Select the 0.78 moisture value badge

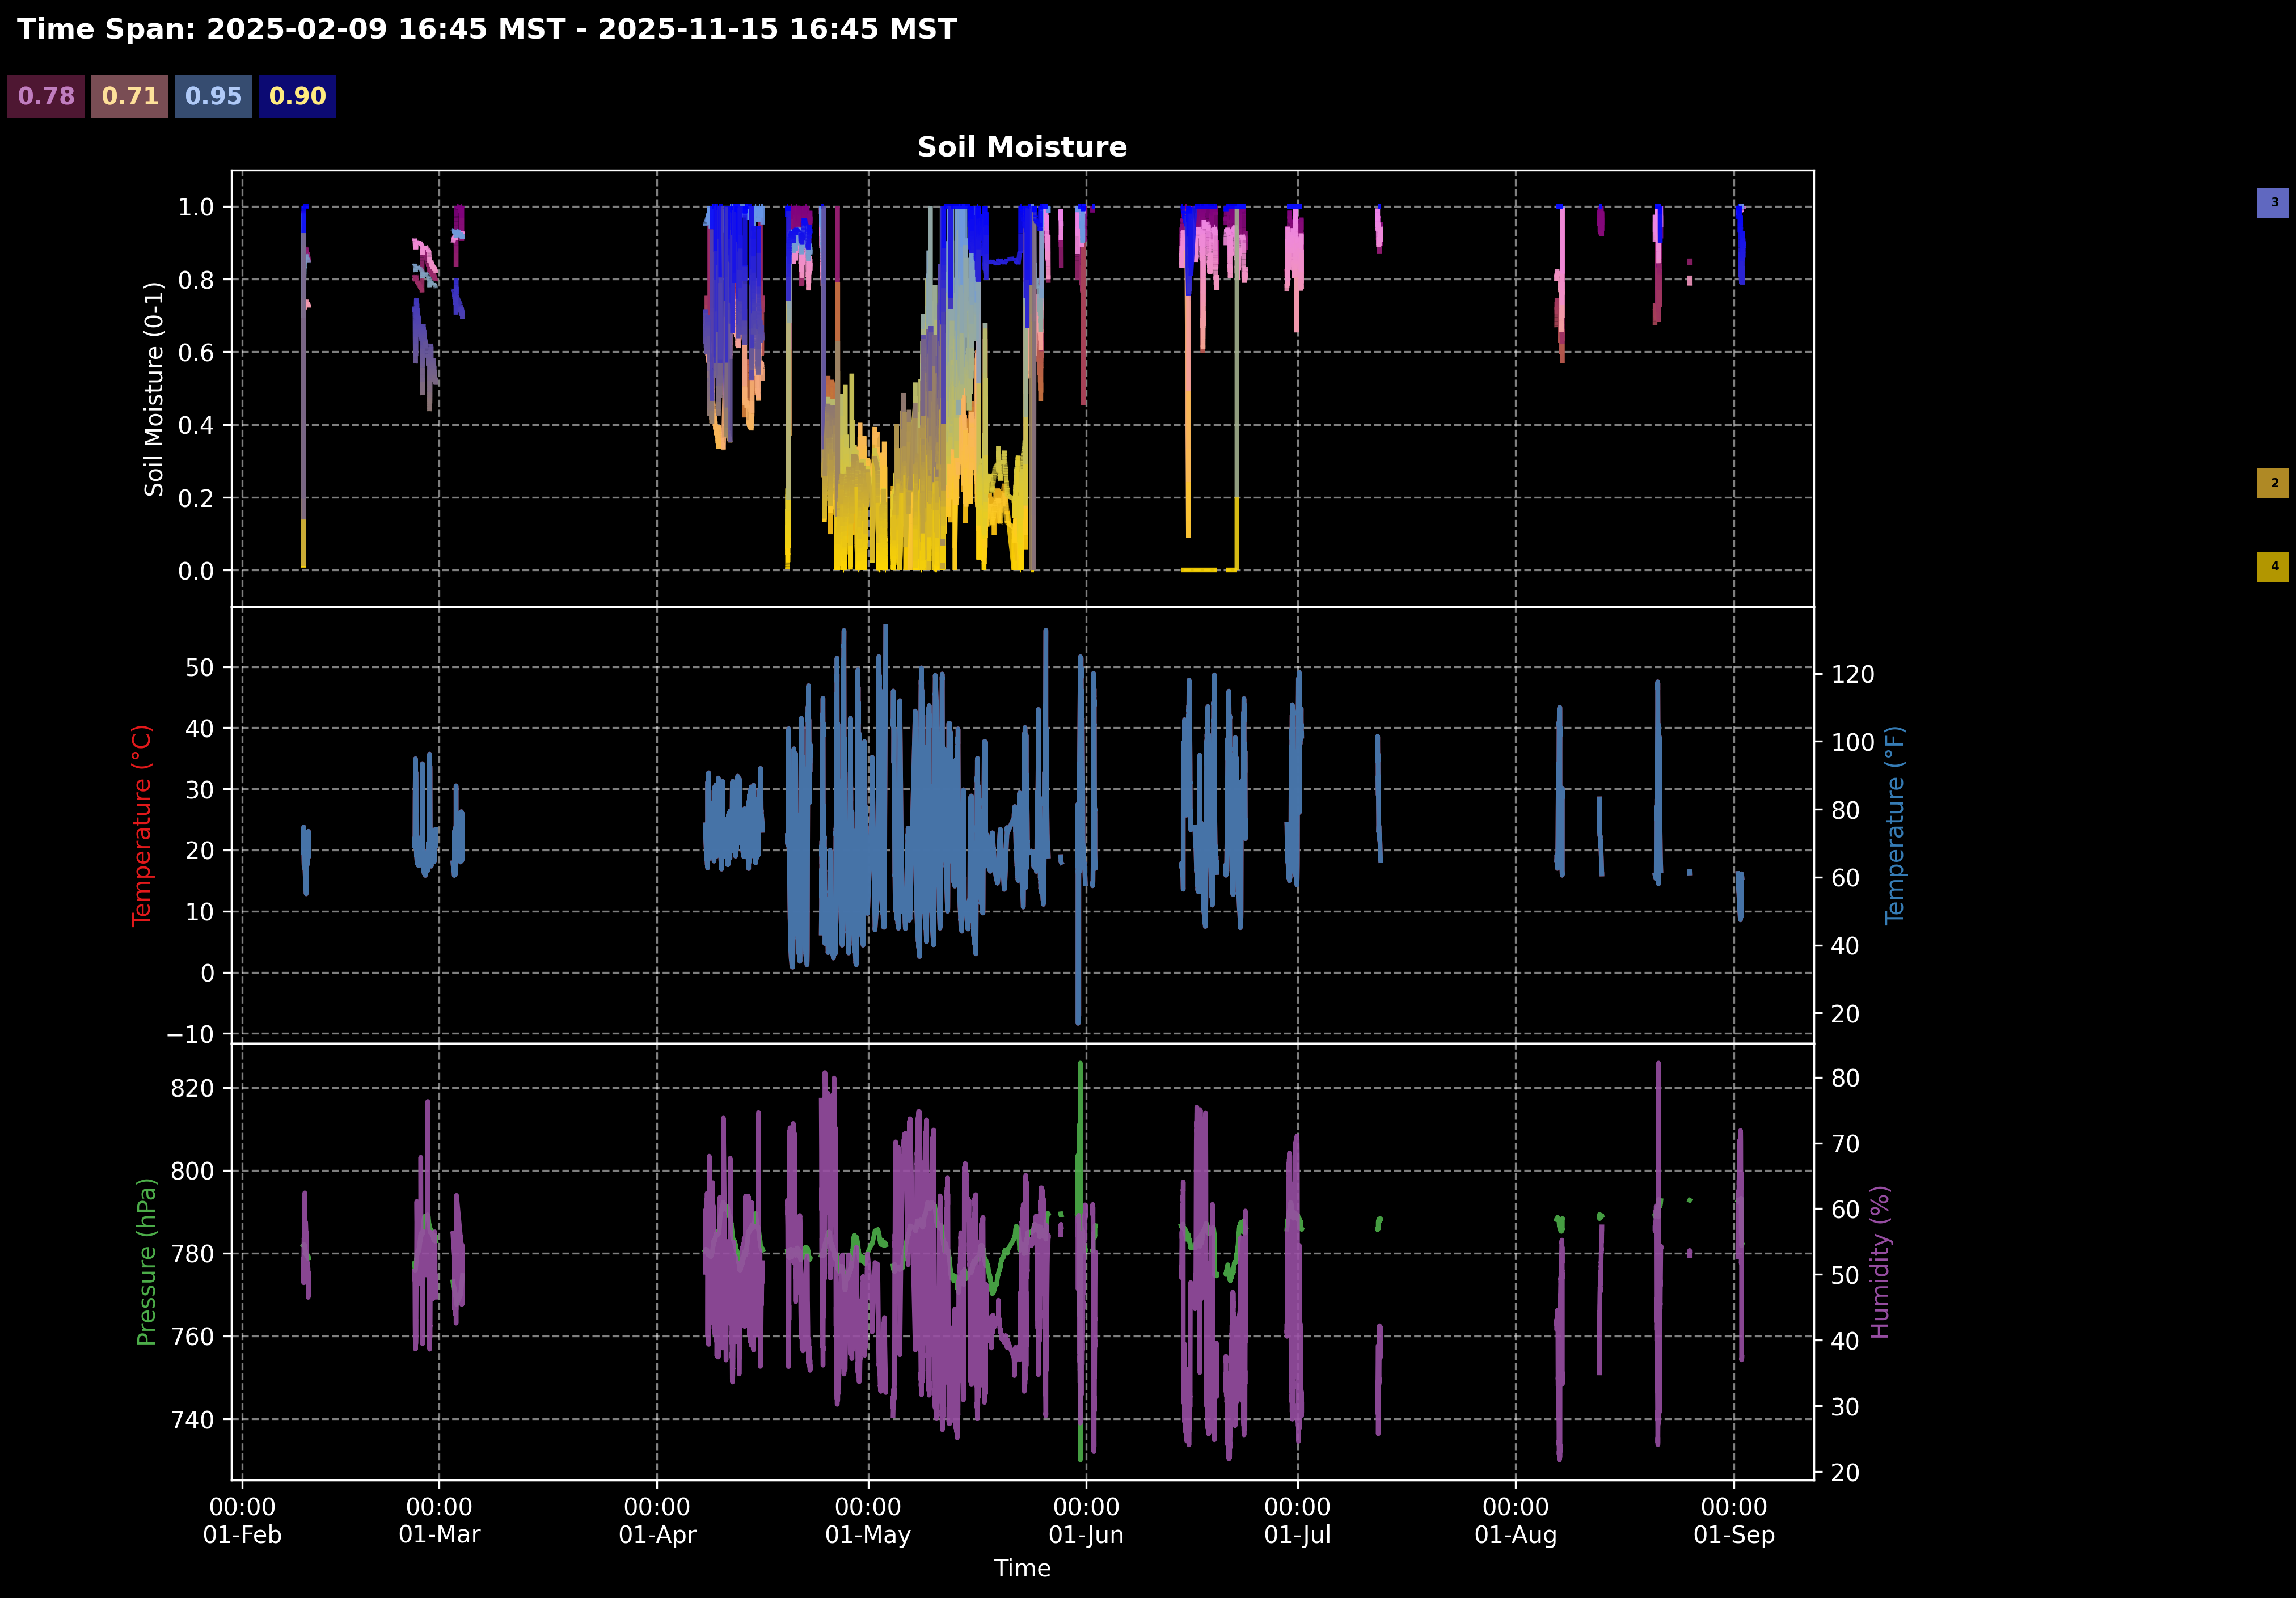46,96
